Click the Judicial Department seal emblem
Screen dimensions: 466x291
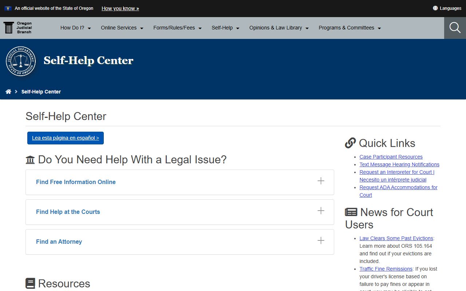pyautogui.click(x=21, y=61)
